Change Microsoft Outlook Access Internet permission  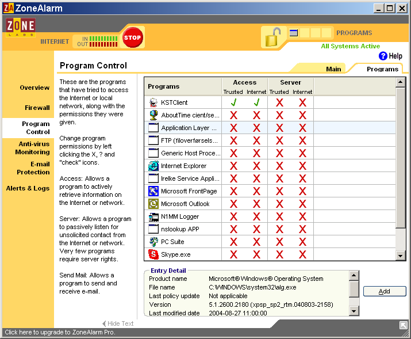click(x=256, y=204)
